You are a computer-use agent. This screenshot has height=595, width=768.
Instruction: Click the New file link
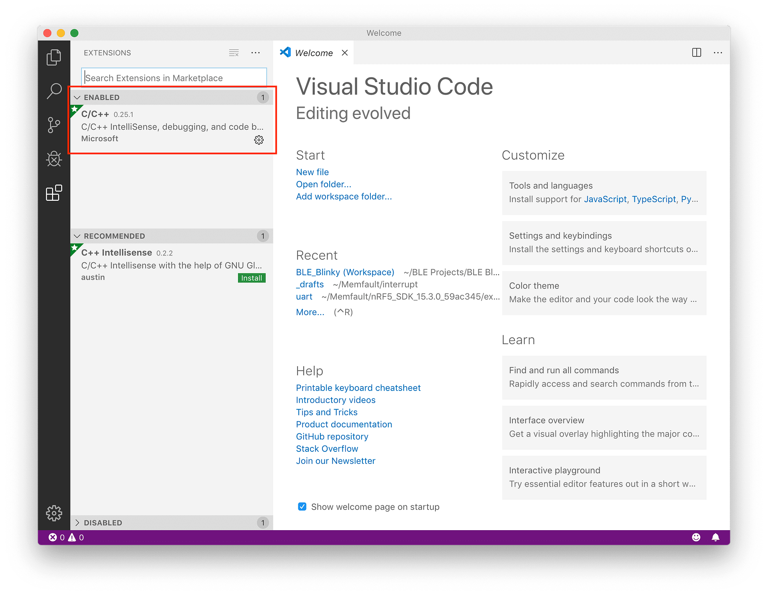click(312, 172)
